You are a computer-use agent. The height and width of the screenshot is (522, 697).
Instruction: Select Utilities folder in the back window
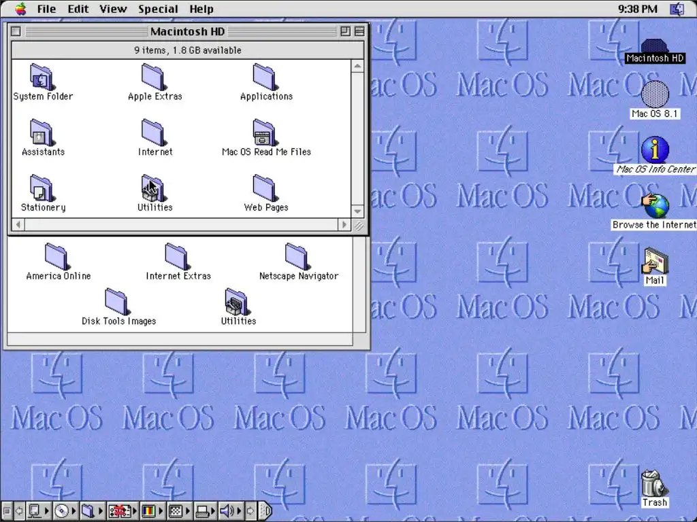[x=237, y=302]
